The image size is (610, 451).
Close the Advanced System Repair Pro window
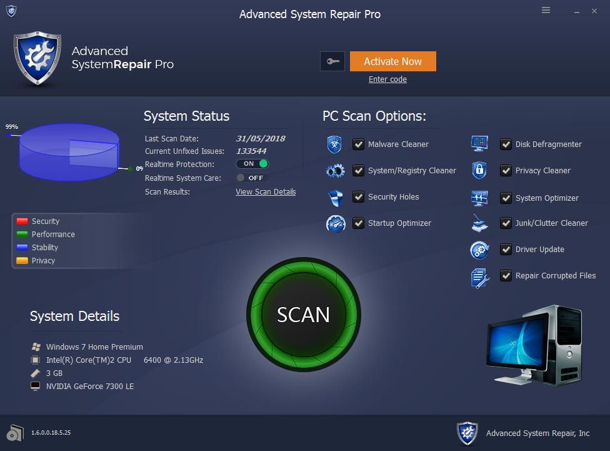click(x=594, y=11)
